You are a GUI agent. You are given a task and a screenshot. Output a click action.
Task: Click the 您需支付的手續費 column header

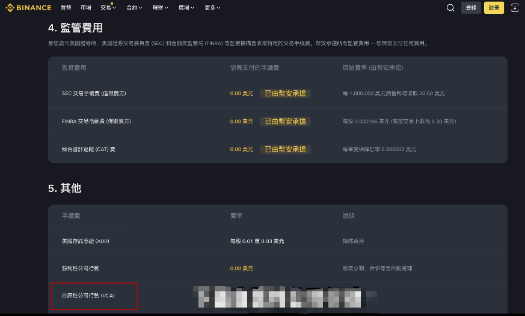(x=255, y=67)
